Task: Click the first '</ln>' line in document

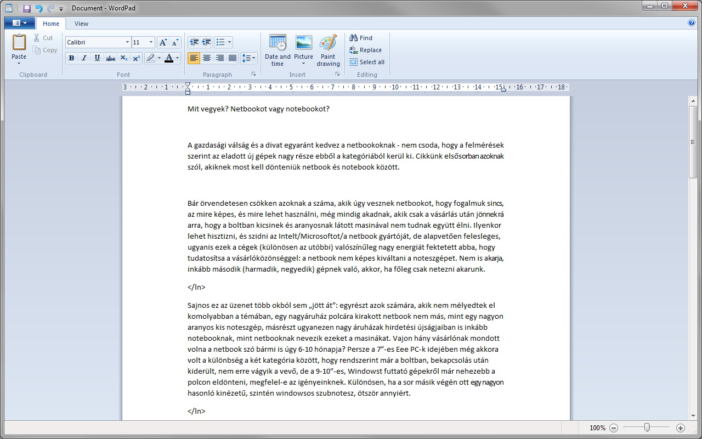Action: (x=196, y=287)
